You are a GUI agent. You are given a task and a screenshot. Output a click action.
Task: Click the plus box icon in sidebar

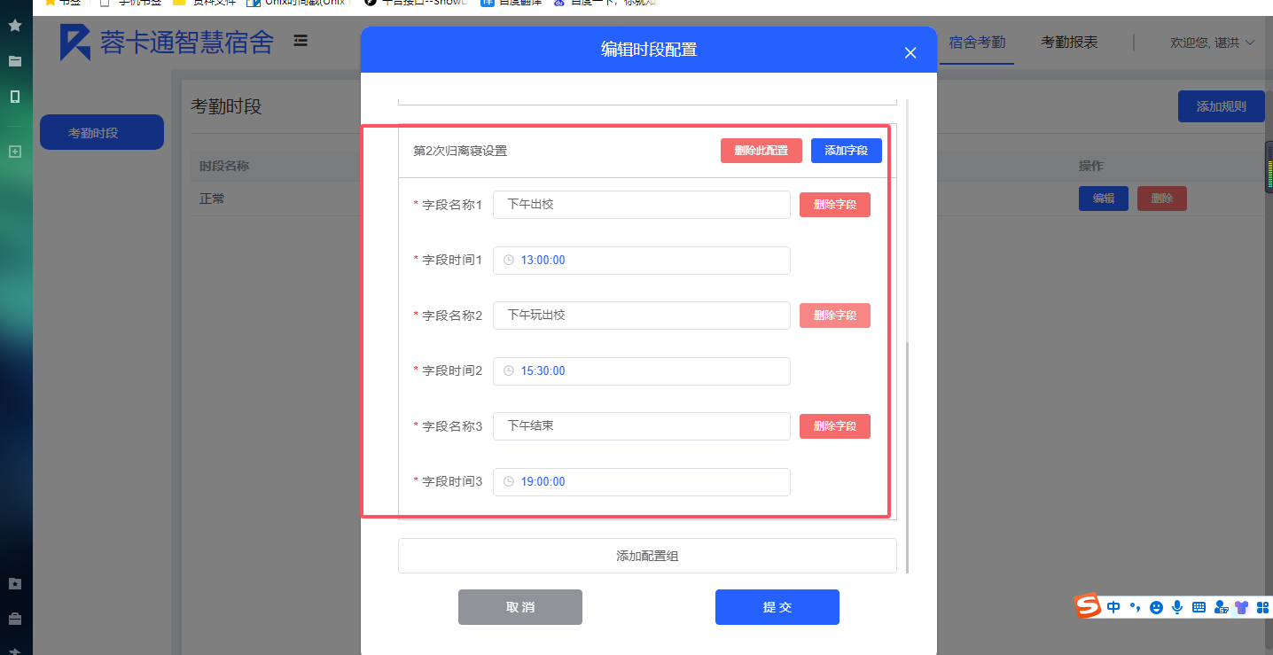tap(15, 152)
